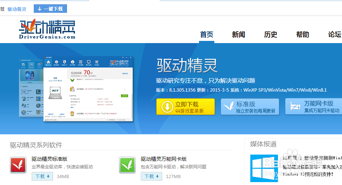Click the green 驱动精灵万能网卡版 app icon
Screen dimensions: 342x185
(x=127, y=165)
